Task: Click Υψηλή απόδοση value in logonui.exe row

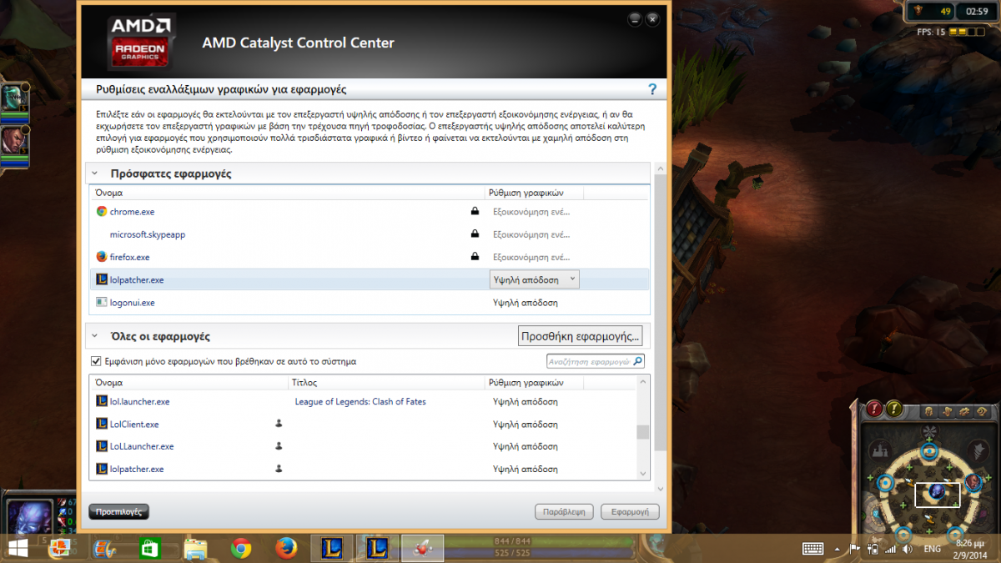Action: (x=526, y=302)
